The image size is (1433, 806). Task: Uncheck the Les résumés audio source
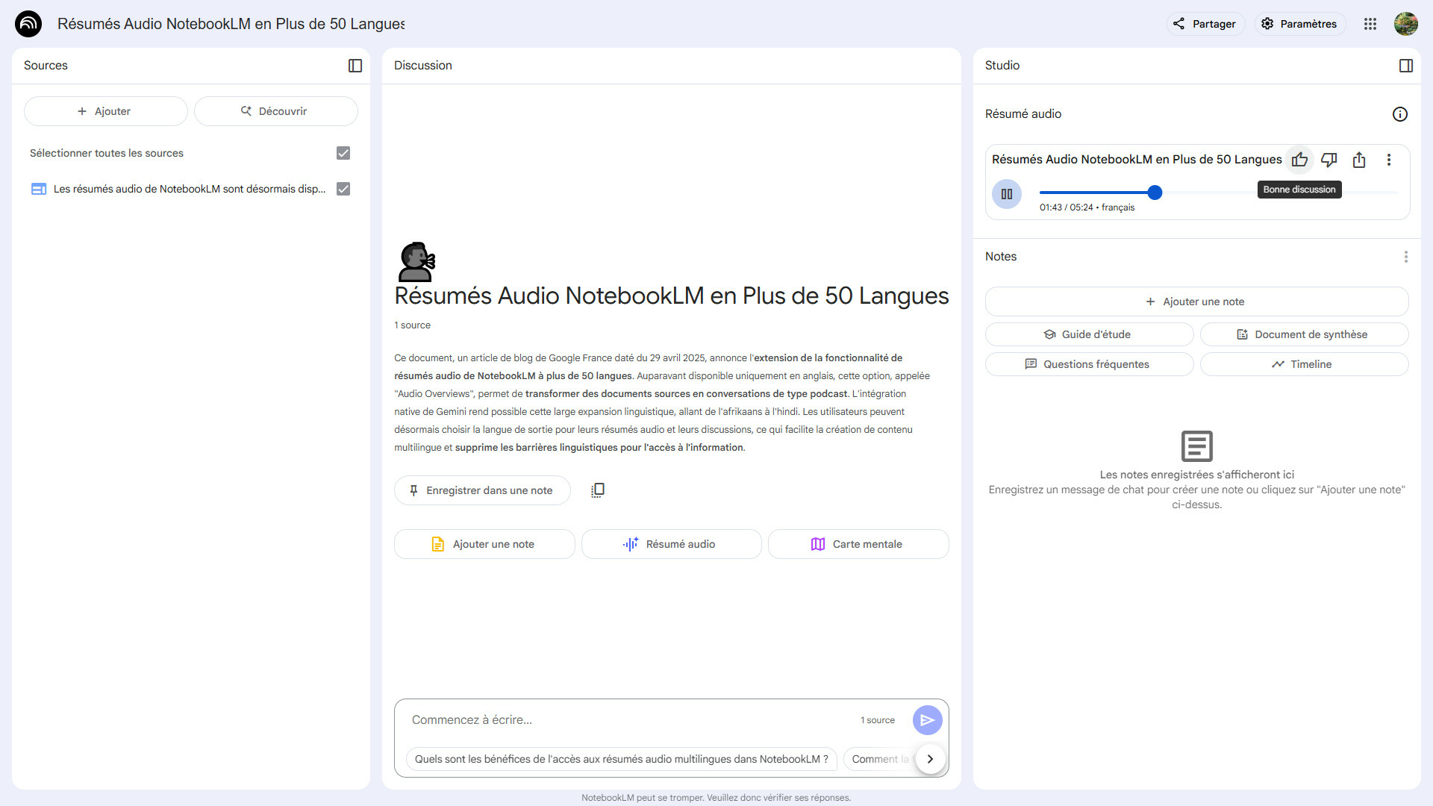(343, 189)
